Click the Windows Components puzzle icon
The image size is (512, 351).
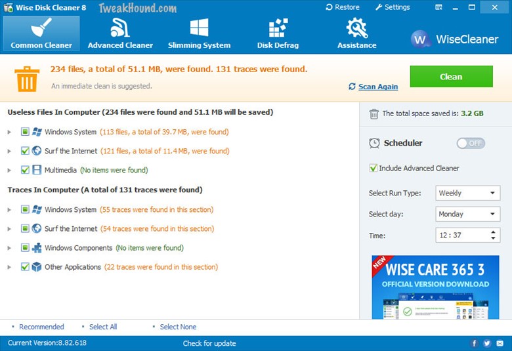point(37,248)
